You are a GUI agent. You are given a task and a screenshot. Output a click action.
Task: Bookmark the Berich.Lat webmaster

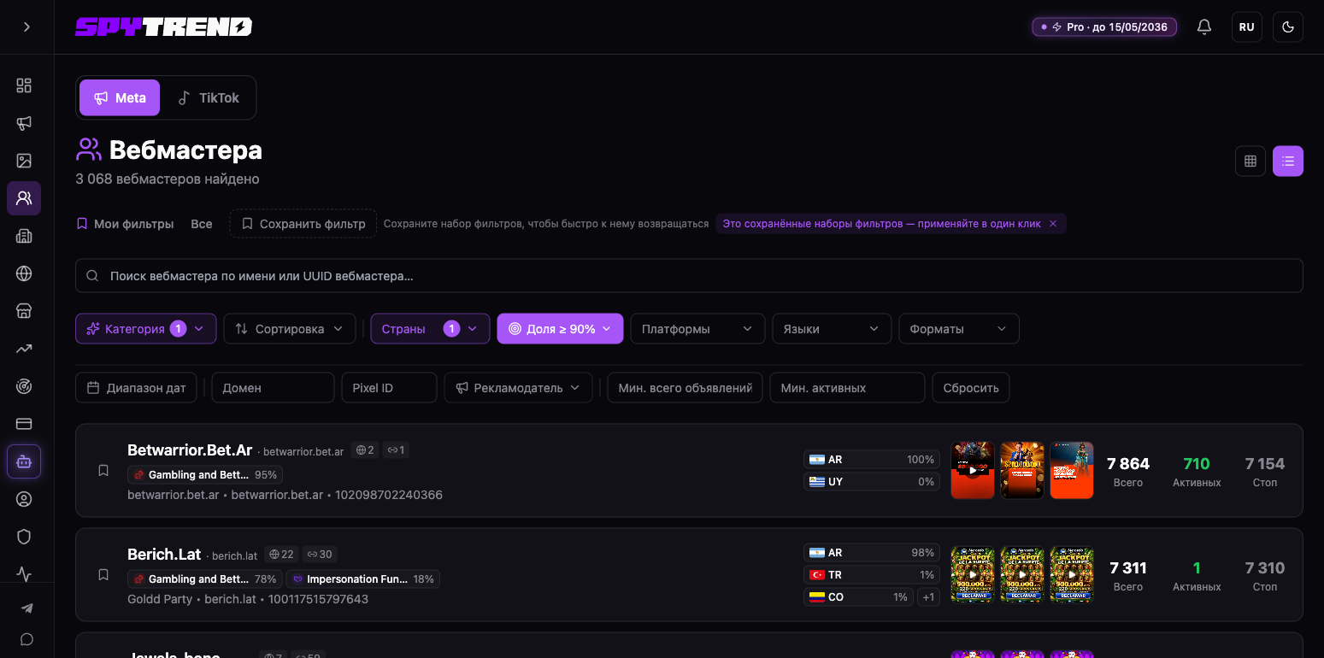[x=103, y=575]
